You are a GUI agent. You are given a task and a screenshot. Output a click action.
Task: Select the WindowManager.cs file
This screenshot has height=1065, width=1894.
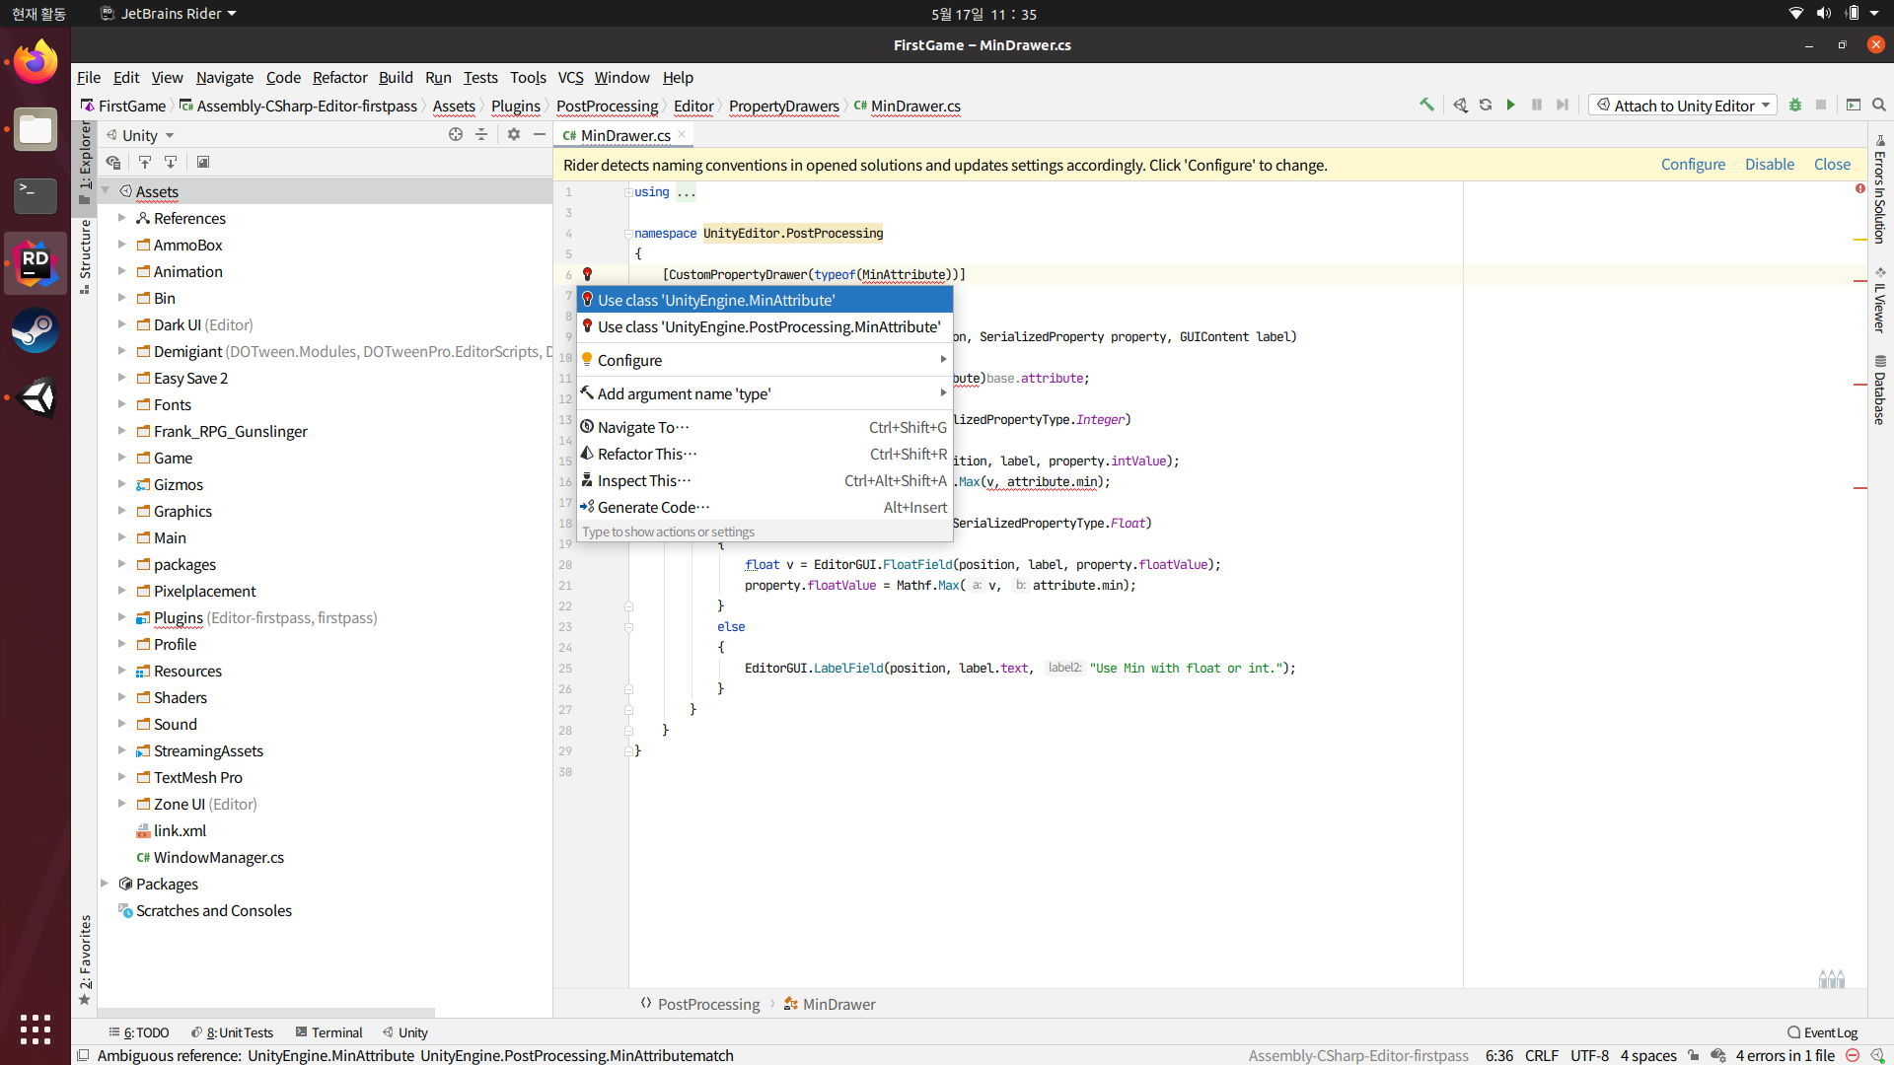[x=218, y=857]
